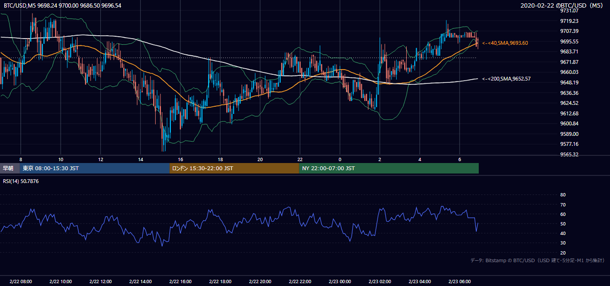Viewport: 610px width, 286px height.
Task: Click the 2/22 10:00 date label
Action: click(x=61, y=282)
